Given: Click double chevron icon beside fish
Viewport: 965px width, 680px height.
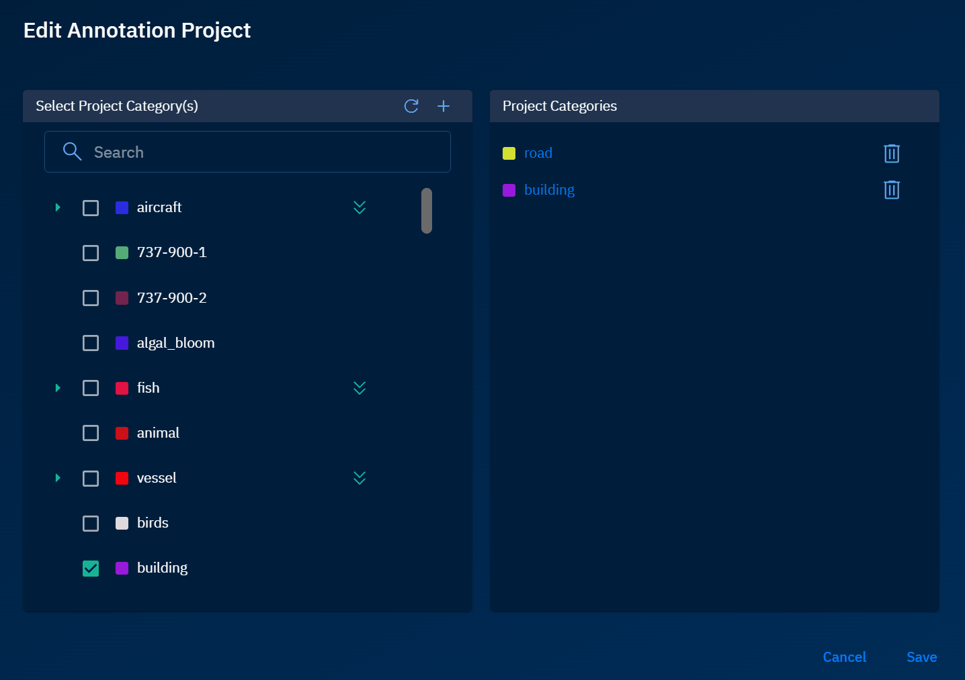Looking at the screenshot, I should pos(360,388).
